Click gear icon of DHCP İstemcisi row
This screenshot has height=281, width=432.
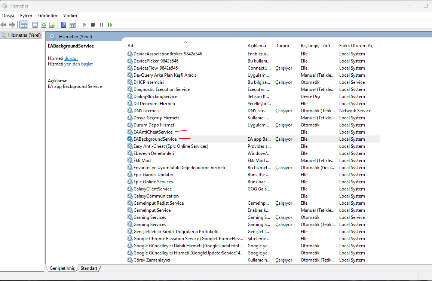[129, 82]
